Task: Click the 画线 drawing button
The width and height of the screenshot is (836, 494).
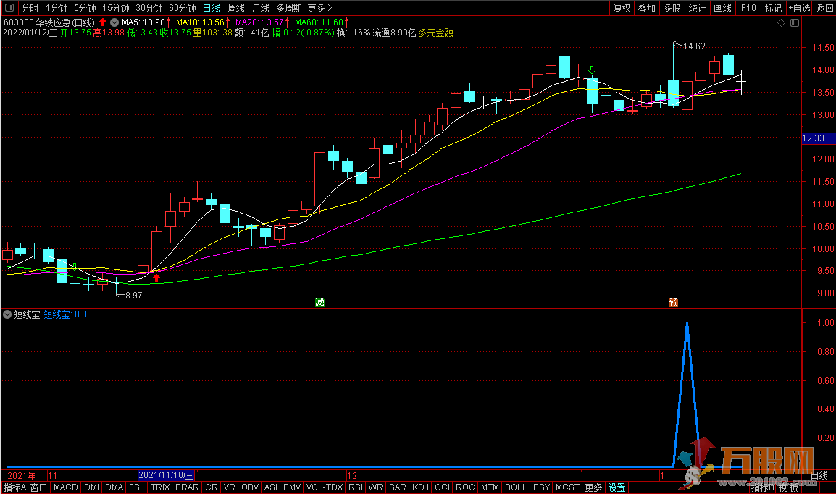Action: [x=722, y=8]
